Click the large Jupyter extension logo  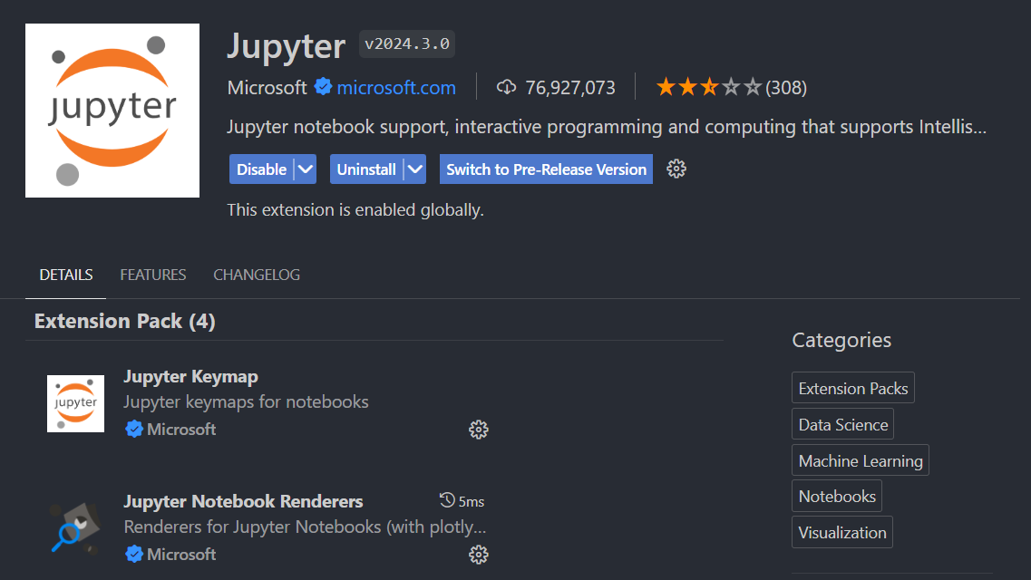112,111
